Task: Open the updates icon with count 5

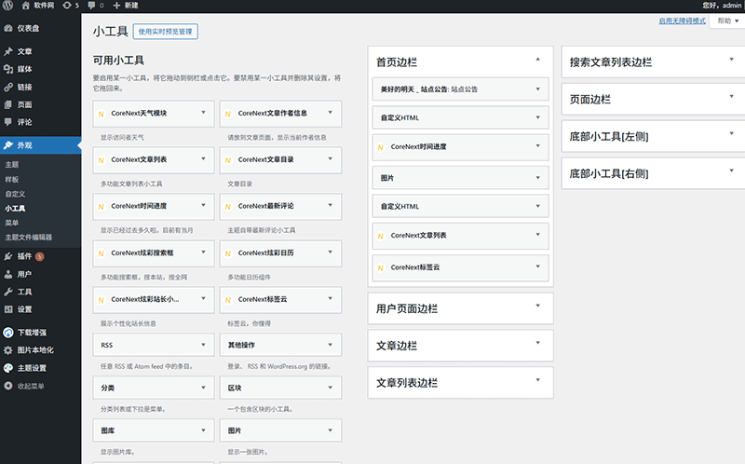Action: [67, 6]
